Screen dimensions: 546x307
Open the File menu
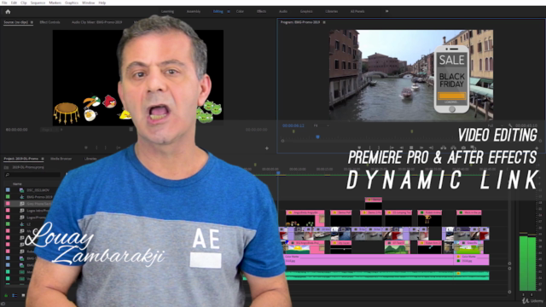tap(4, 3)
